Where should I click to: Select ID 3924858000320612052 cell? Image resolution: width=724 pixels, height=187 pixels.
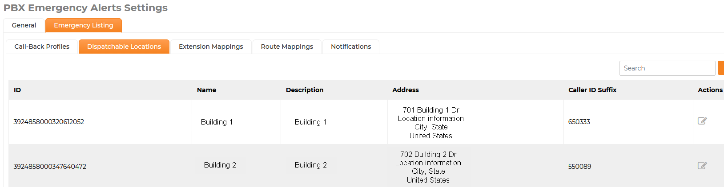[49, 122]
